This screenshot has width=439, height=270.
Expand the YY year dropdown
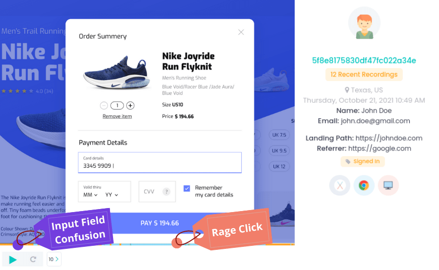[112, 195]
